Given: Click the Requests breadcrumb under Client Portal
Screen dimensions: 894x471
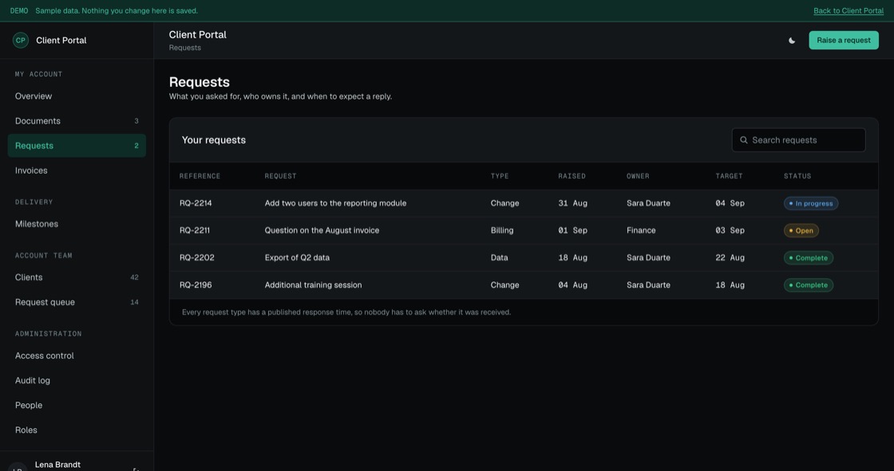Looking at the screenshot, I should coord(184,48).
